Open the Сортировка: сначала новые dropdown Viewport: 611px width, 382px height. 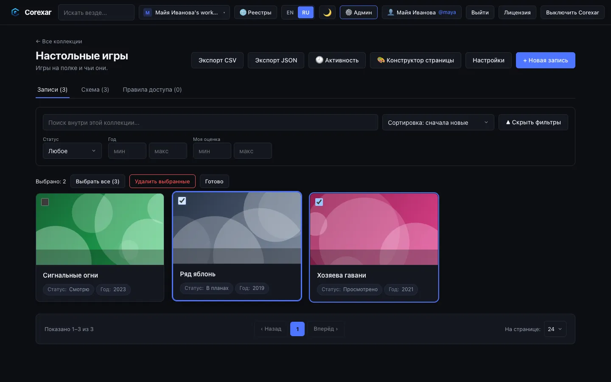tap(438, 122)
